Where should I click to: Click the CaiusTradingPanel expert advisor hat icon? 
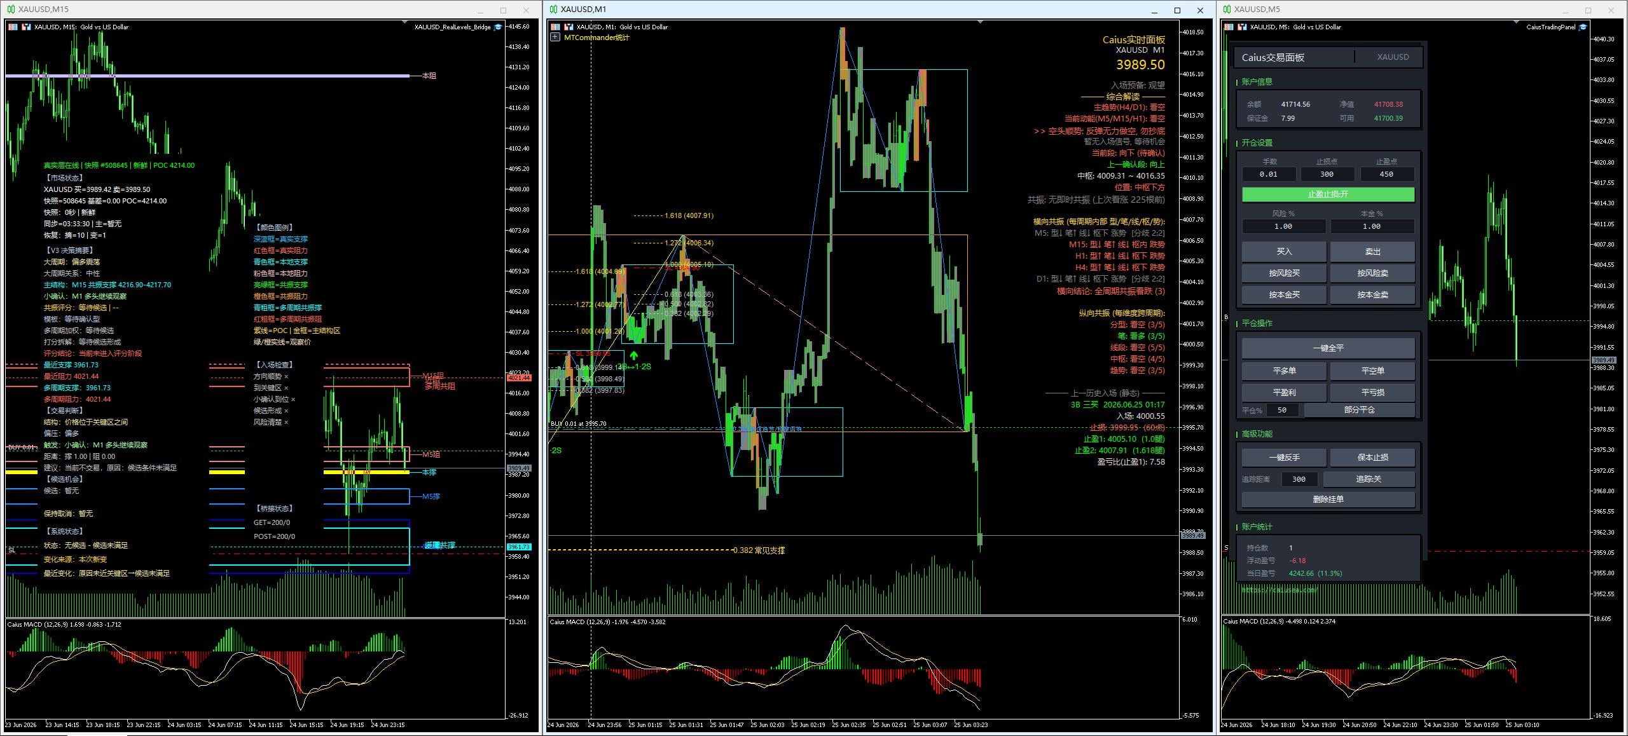pyautogui.click(x=1583, y=27)
